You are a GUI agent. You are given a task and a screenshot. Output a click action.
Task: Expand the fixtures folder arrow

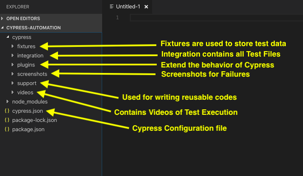(x=13, y=46)
